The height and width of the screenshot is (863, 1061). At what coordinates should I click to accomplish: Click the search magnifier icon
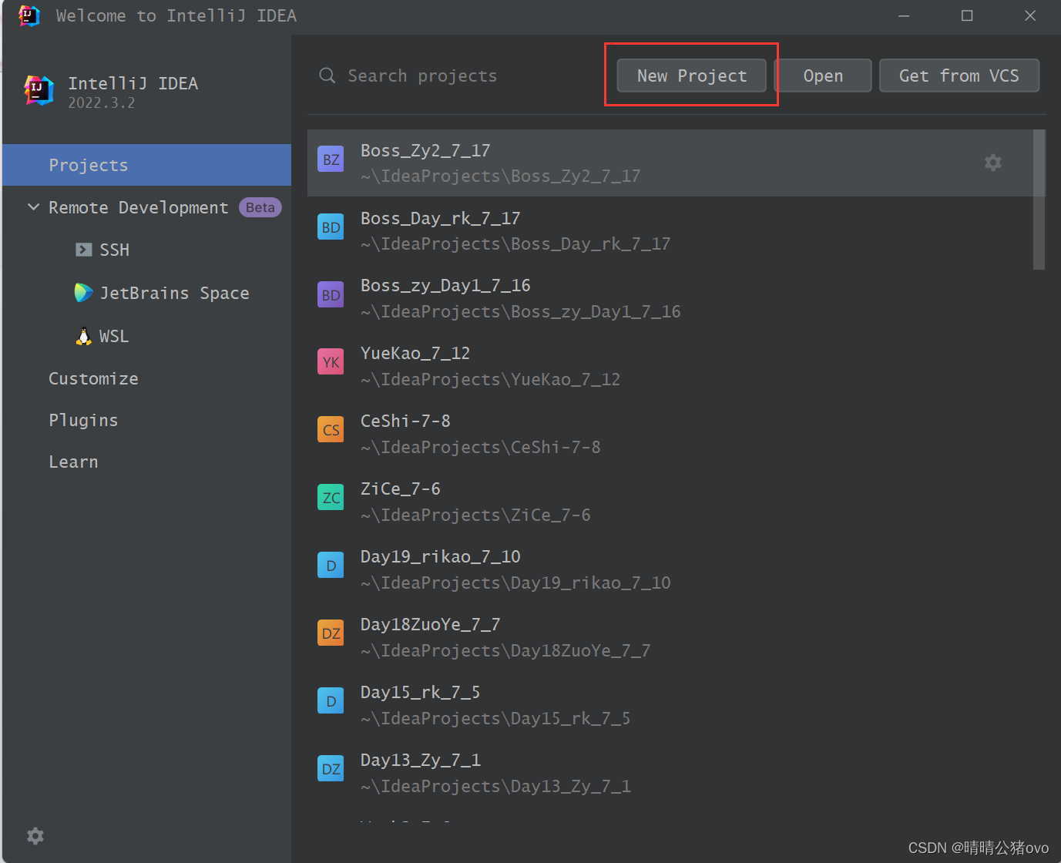point(327,76)
